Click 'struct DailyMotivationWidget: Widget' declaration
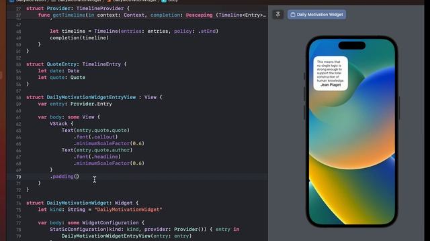 click(x=82, y=203)
